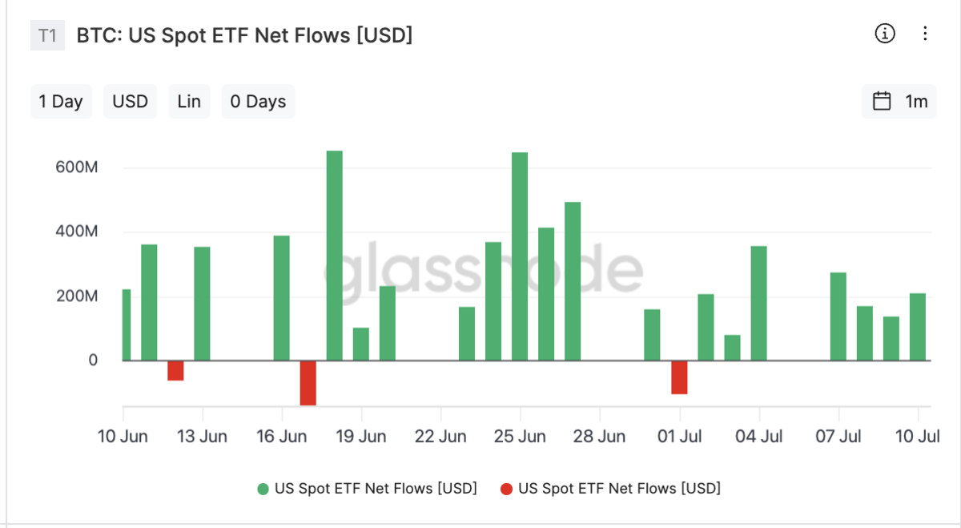Select the 10 Jun axis label

[x=124, y=437]
